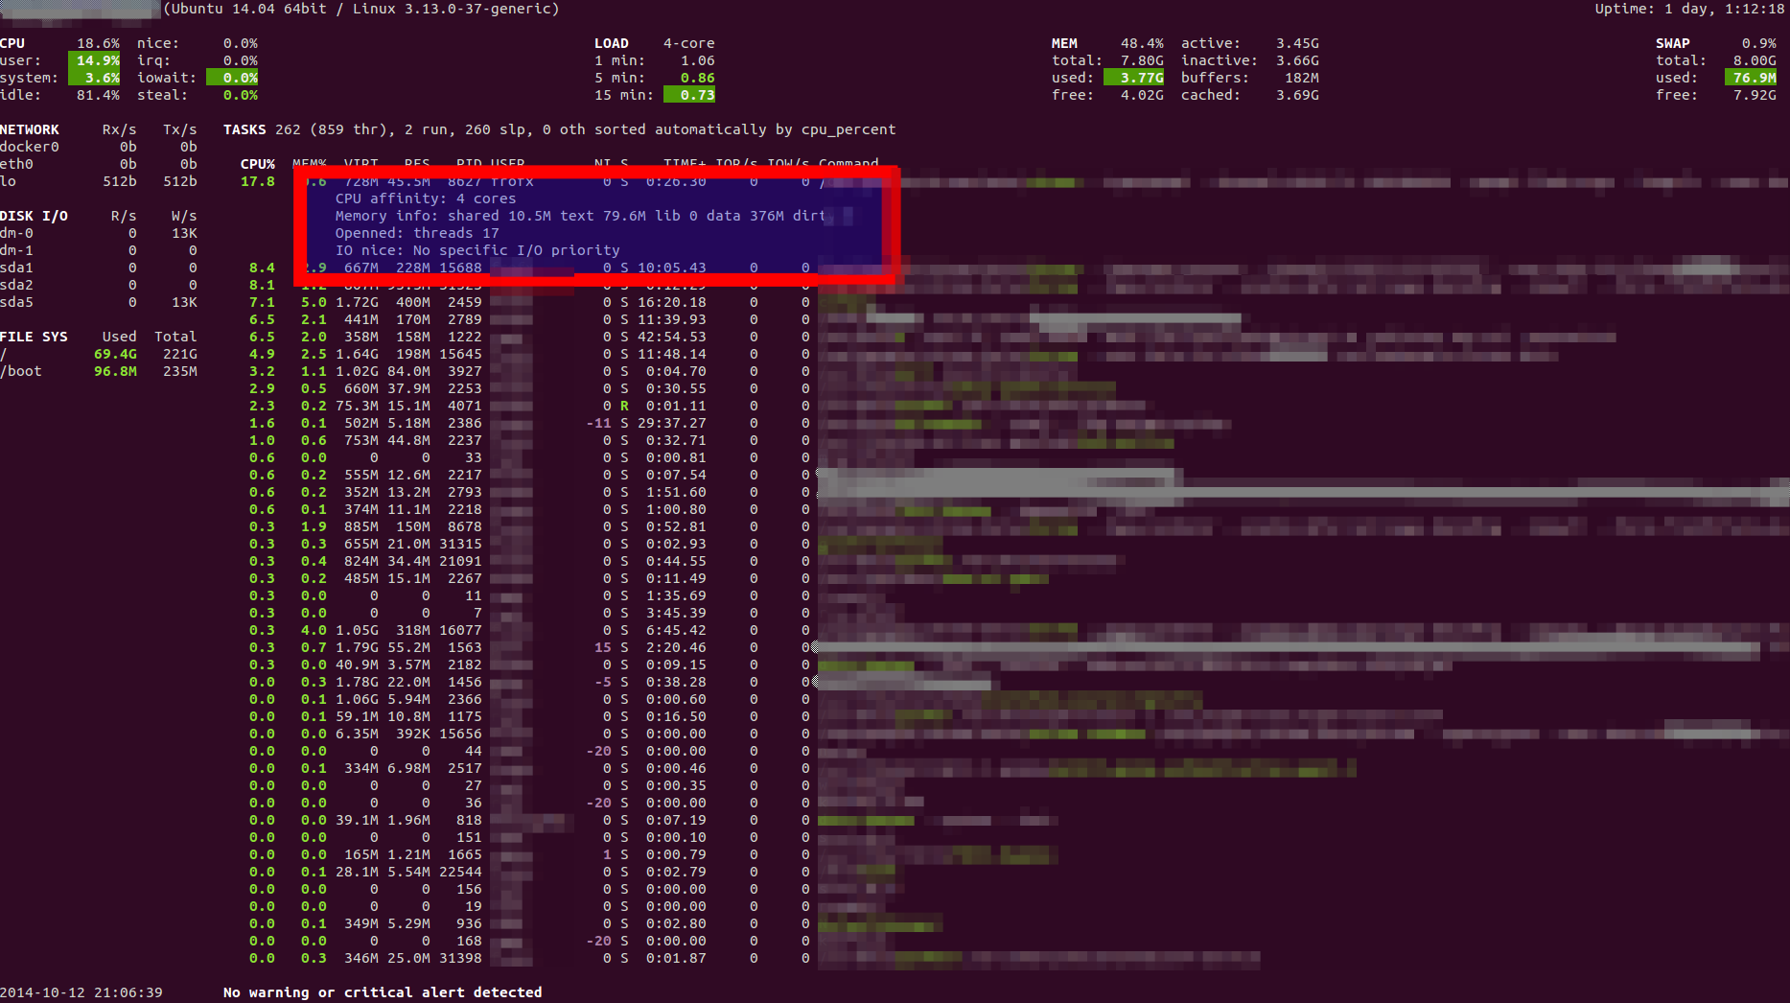Select the dm-0 disk entry
Image resolution: width=1790 pixels, height=1003 pixels.
tap(16, 233)
